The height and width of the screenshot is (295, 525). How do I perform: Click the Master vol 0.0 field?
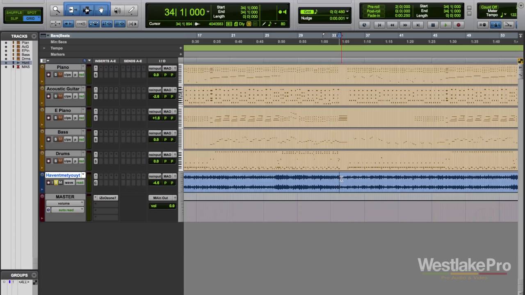coord(162,206)
